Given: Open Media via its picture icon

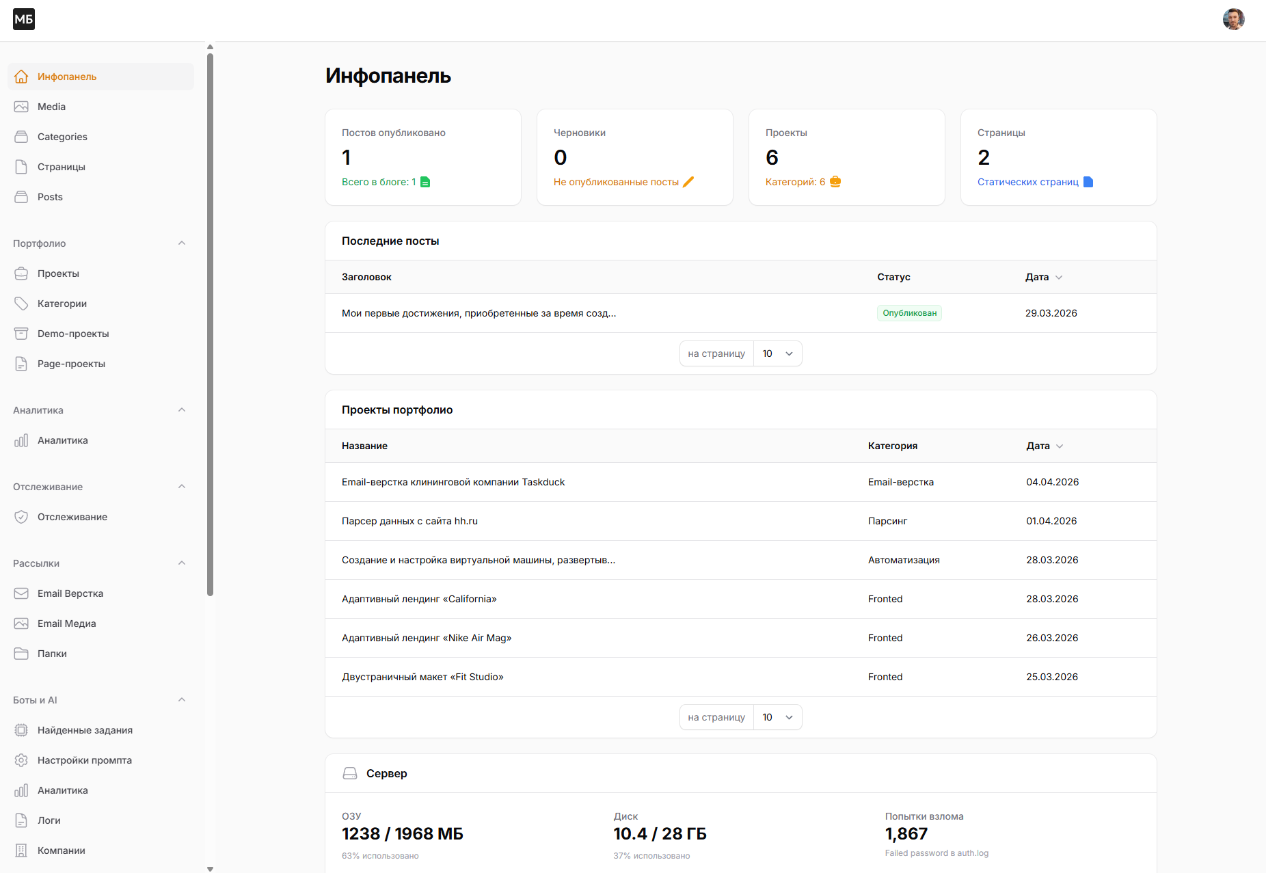Looking at the screenshot, I should 21,107.
